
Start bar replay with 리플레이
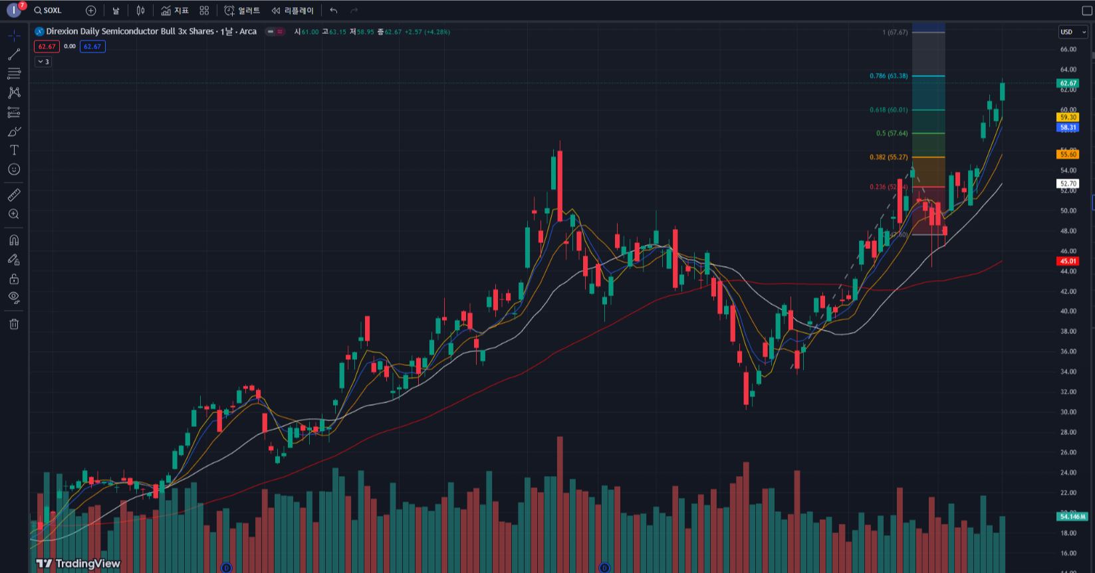(293, 11)
